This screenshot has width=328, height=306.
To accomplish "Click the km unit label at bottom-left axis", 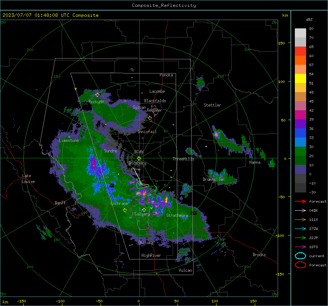I will pyautogui.click(x=5, y=302).
